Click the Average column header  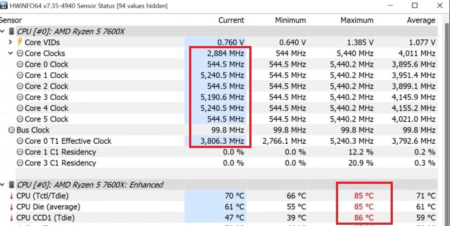(x=421, y=20)
